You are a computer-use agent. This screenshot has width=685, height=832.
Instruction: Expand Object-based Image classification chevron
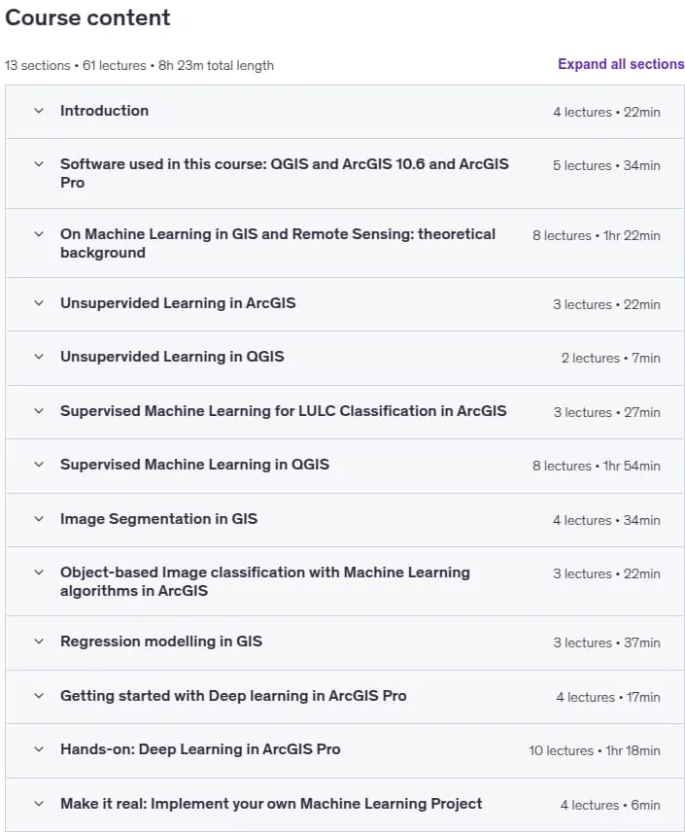coord(39,572)
